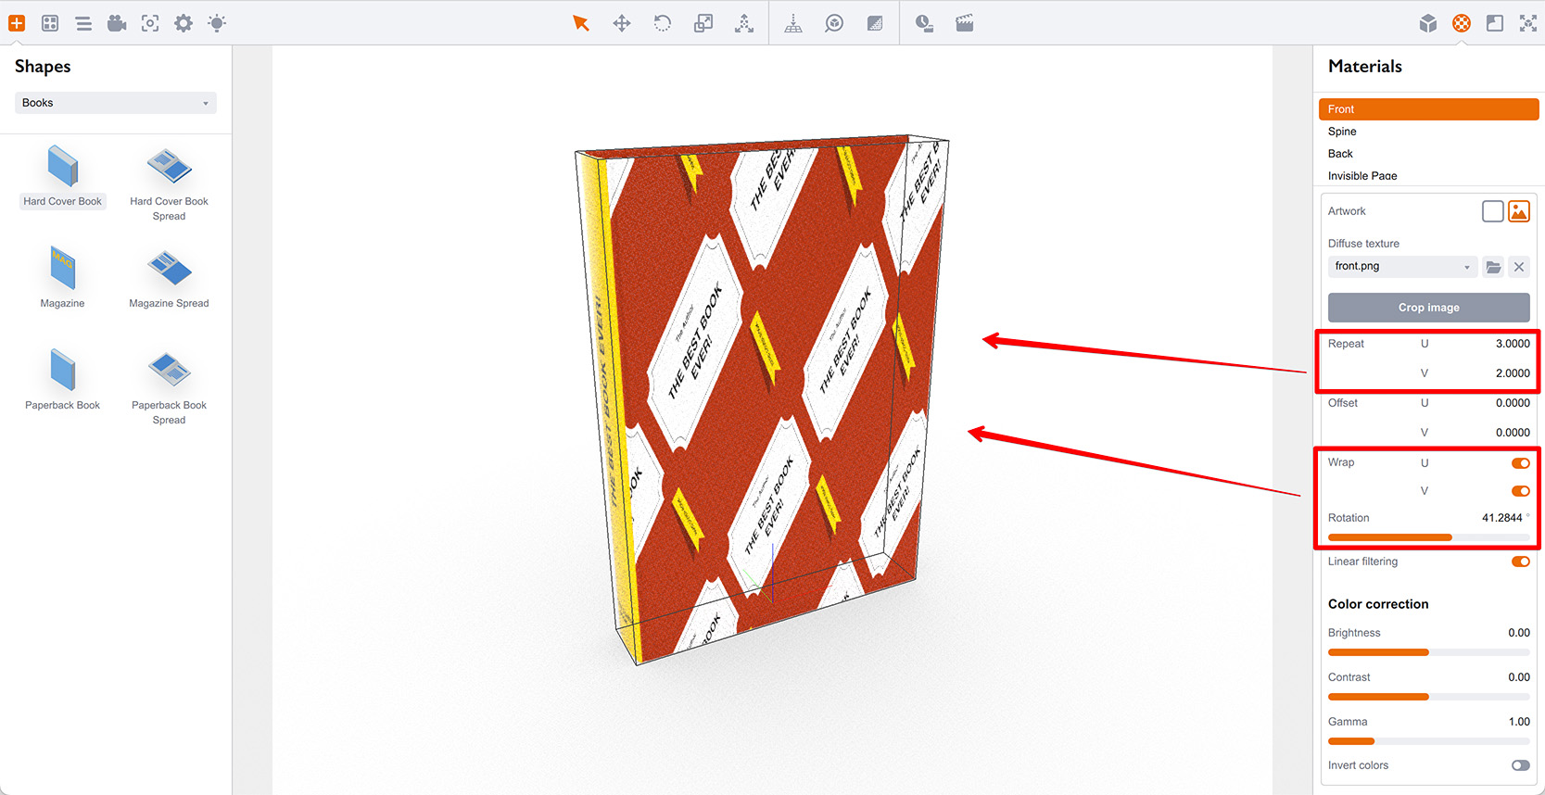This screenshot has width=1545, height=795.
Task: Edit the Repeat U value field
Action: [x=1501, y=344]
